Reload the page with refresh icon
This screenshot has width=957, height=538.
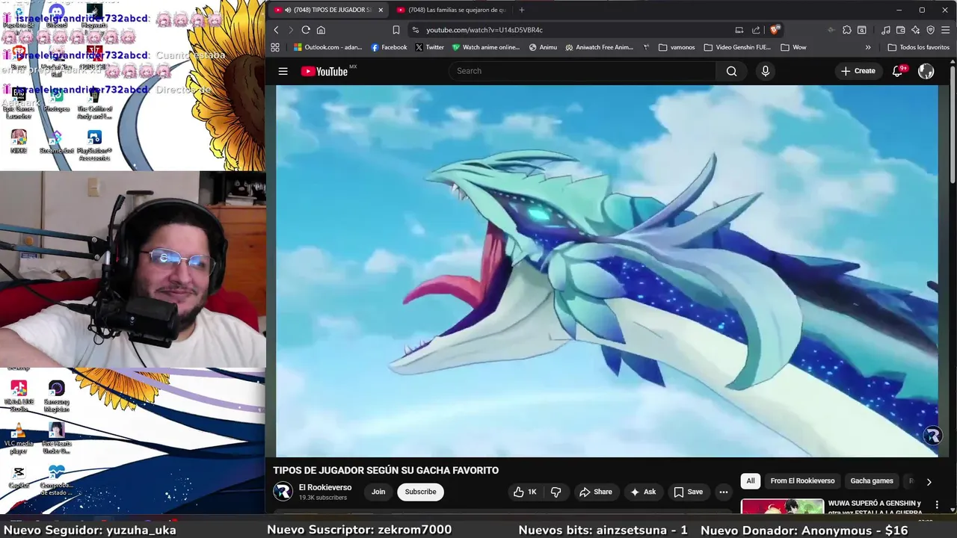coord(306,30)
